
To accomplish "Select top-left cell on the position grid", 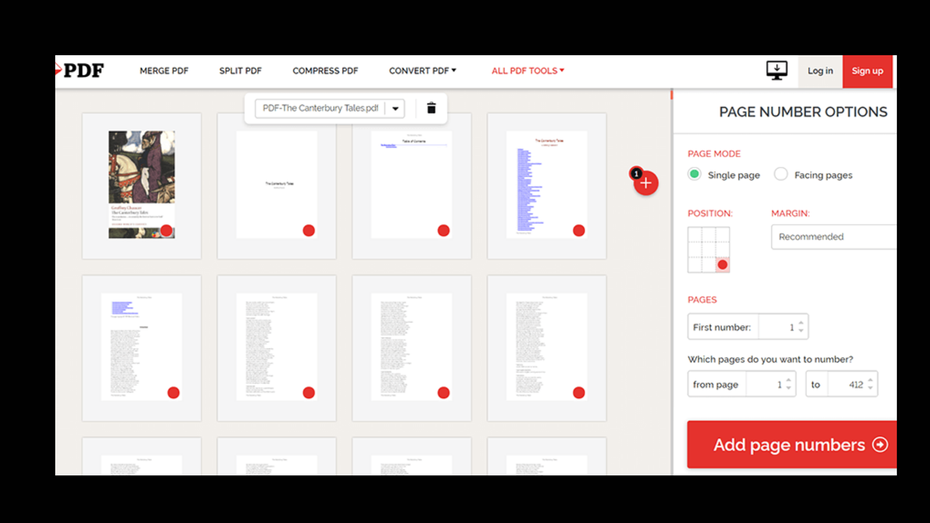I will click(695, 234).
